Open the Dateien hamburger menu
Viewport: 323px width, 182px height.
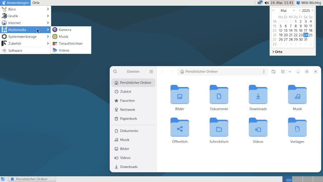coord(151,71)
